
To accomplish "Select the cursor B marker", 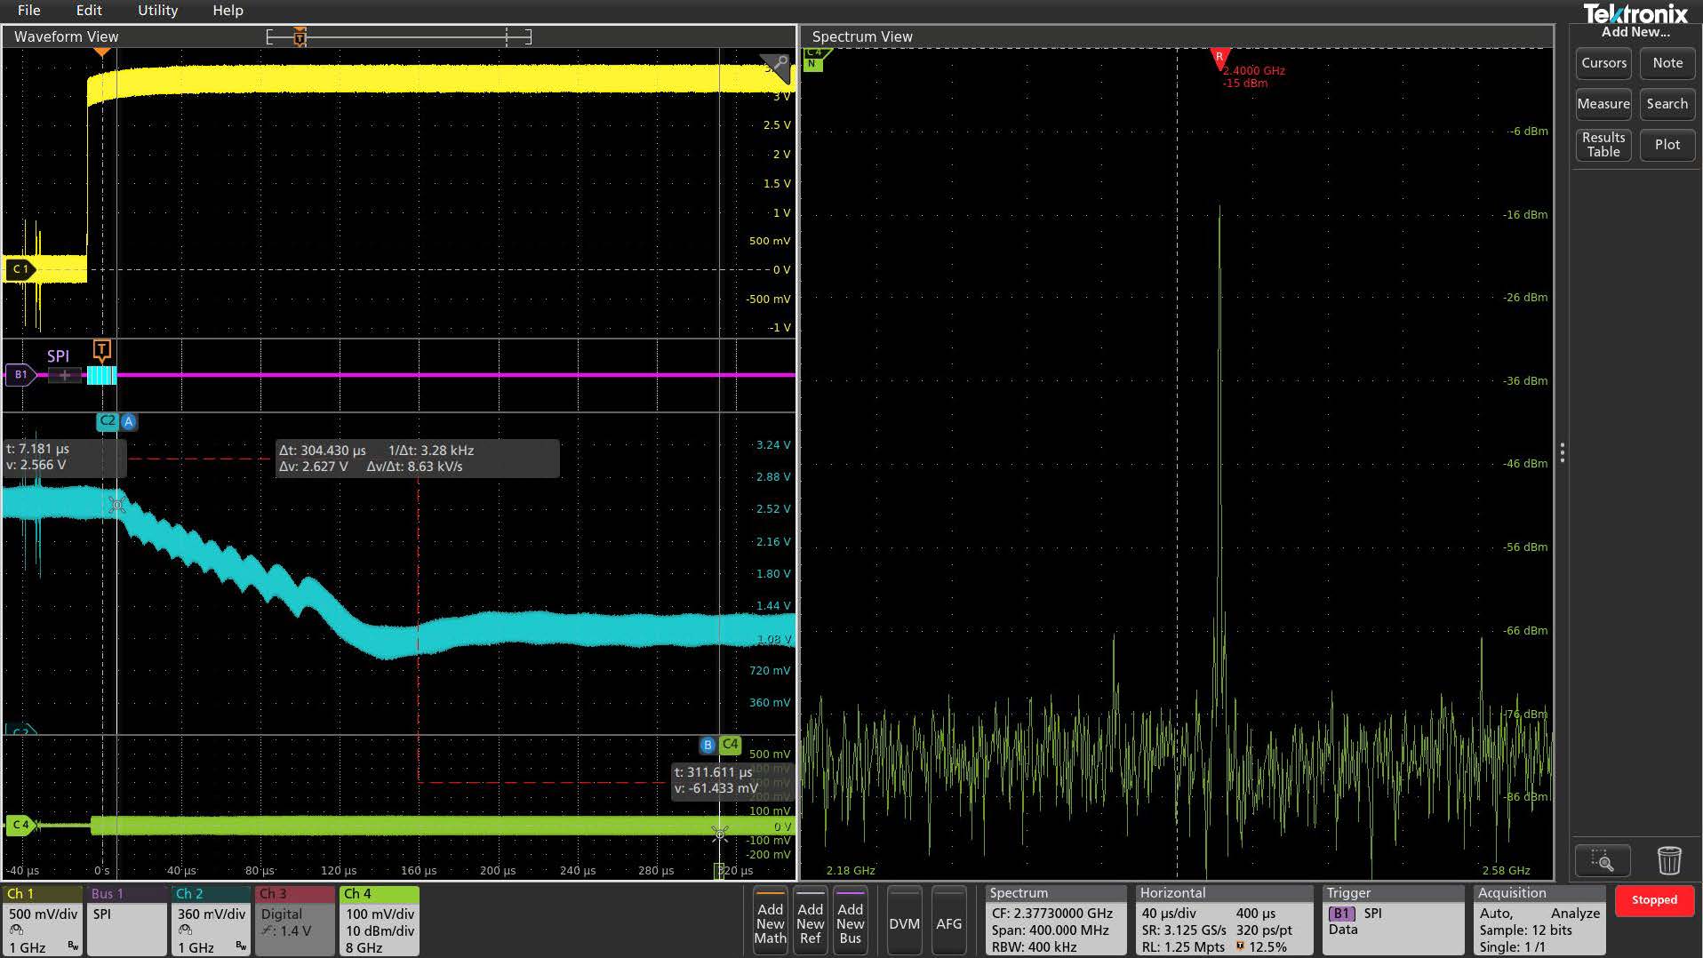I will [x=708, y=745].
